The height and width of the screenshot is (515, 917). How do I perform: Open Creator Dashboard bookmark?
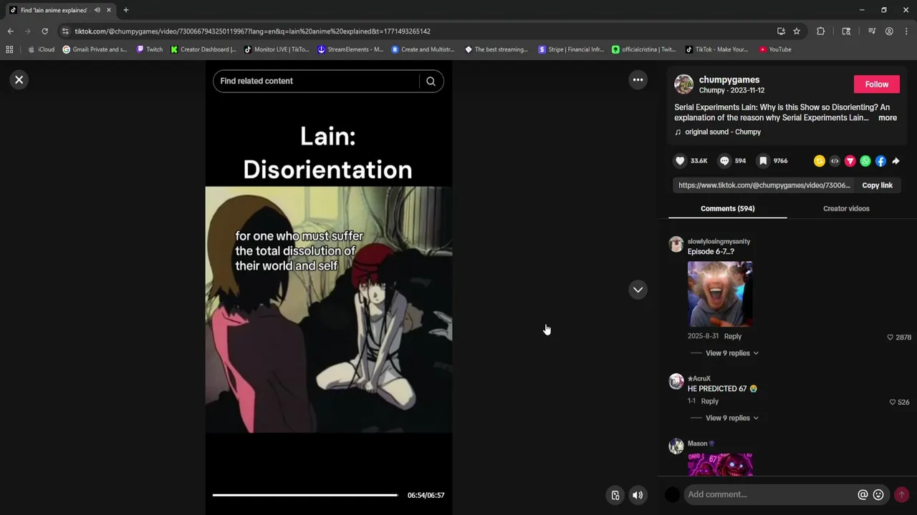click(203, 49)
